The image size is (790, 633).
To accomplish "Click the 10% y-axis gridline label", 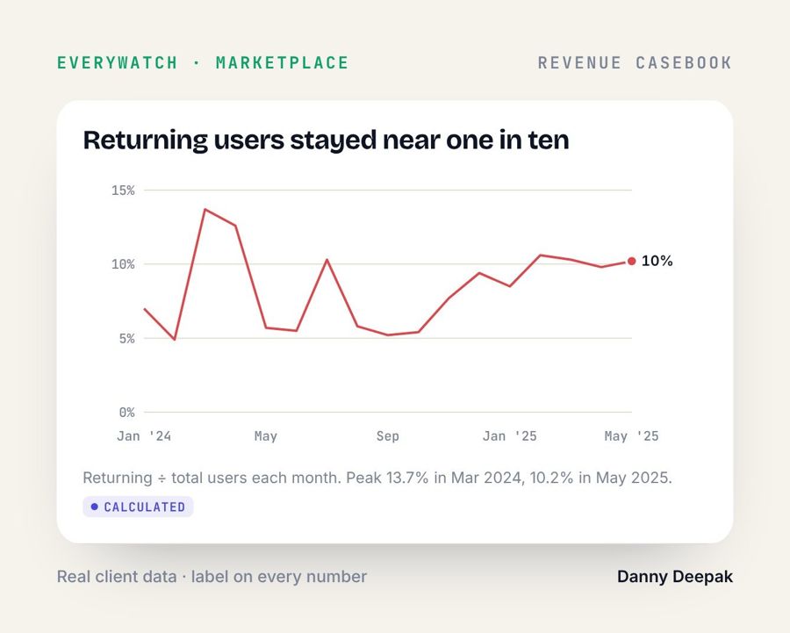I will pyautogui.click(x=124, y=264).
